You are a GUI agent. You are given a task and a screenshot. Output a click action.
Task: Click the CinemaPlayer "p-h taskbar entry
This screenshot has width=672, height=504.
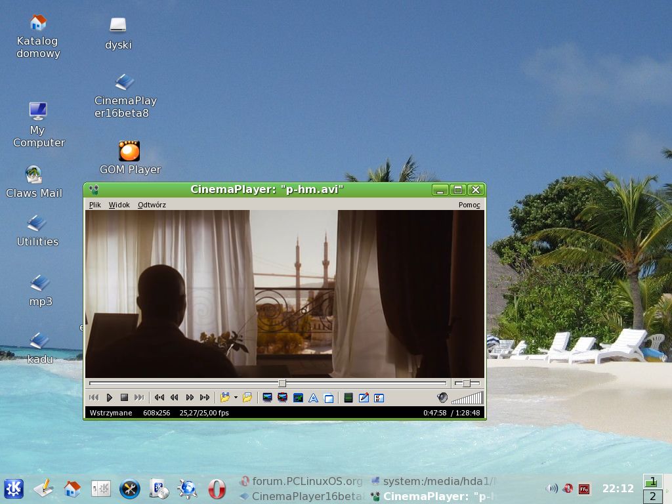click(x=434, y=496)
